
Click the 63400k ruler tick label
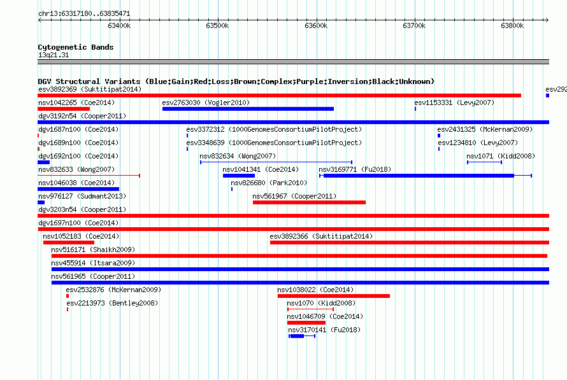(119, 25)
